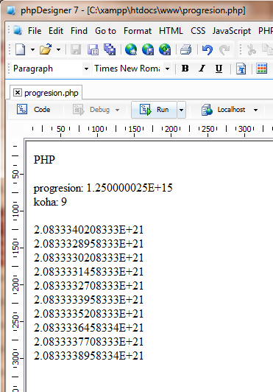The width and height of the screenshot is (273, 392).
Task: Open the File menu
Action: click(x=35, y=31)
